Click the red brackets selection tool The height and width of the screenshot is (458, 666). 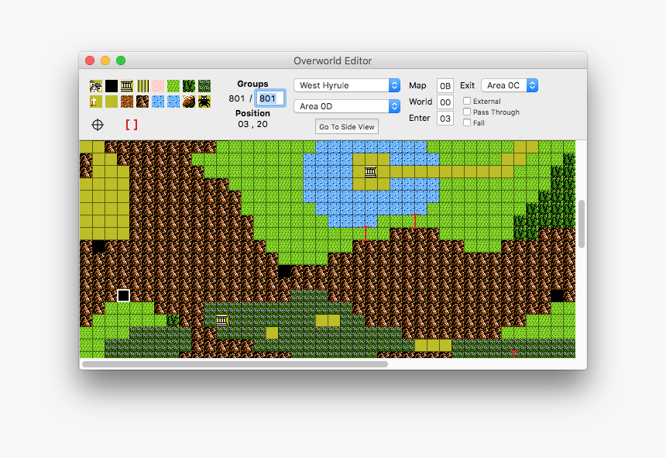coord(132,123)
